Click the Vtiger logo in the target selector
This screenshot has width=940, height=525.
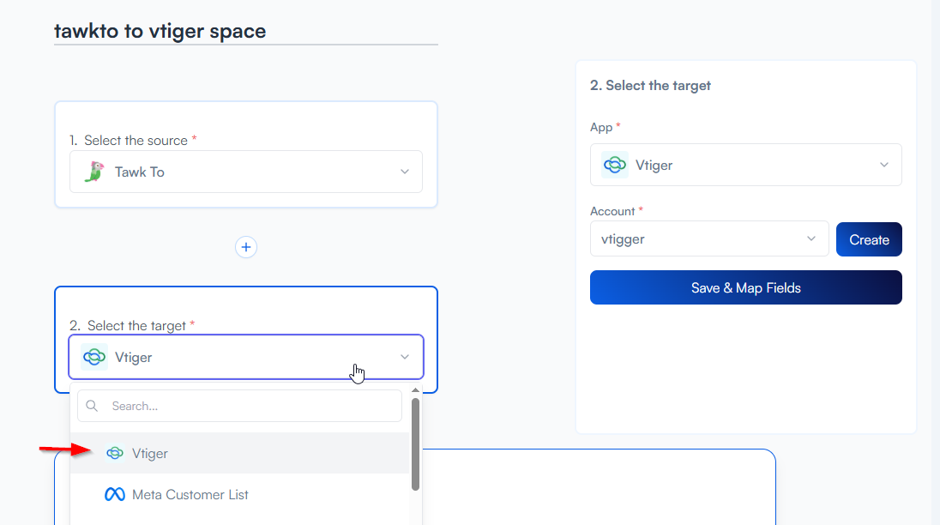click(x=93, y=357)
